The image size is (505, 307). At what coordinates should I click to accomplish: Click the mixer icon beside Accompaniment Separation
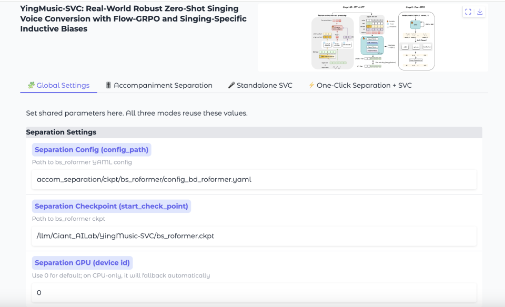click(x=108, y=85)
